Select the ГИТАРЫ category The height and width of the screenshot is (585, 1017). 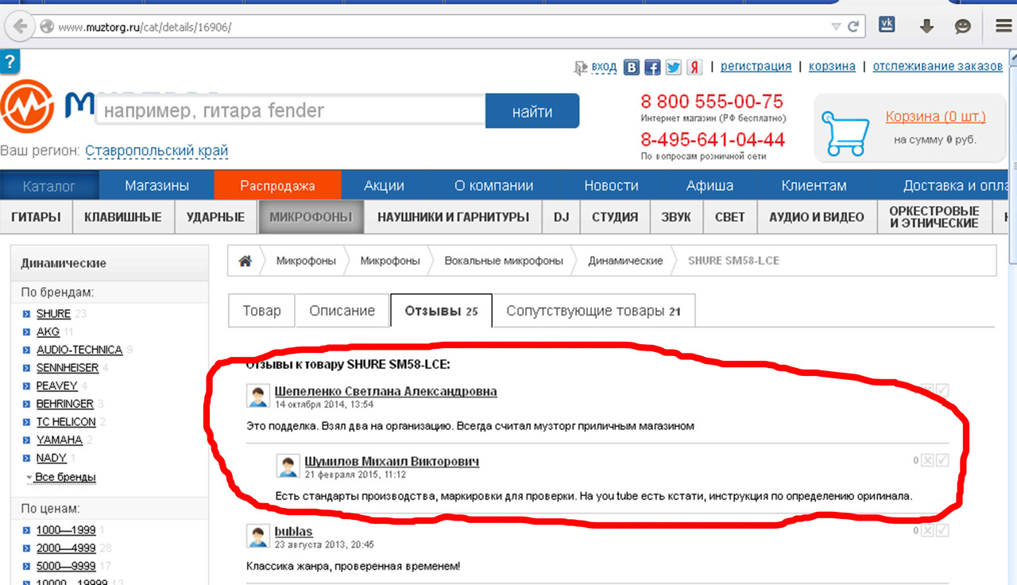[x=36, y=217]
